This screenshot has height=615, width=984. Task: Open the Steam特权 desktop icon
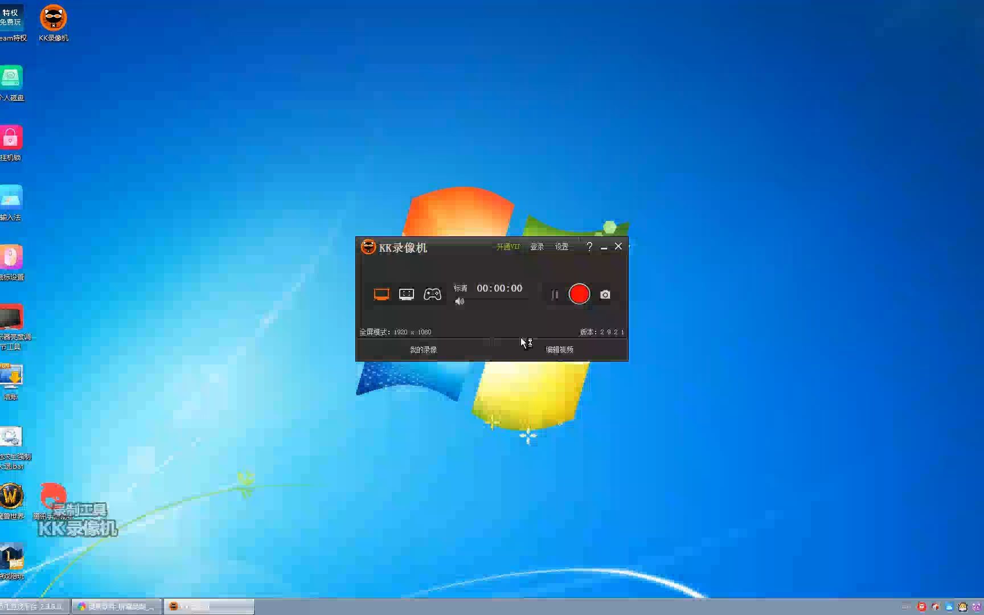[13, 23]
